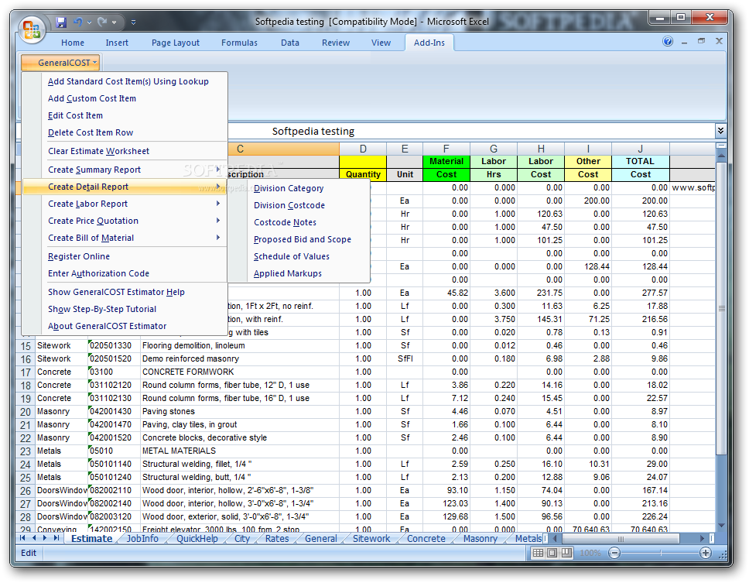Screen dimensions: 749x583
Task: Open the Page Layout ribbon tab
Action: pyautogui.click(x=176, y=43)
